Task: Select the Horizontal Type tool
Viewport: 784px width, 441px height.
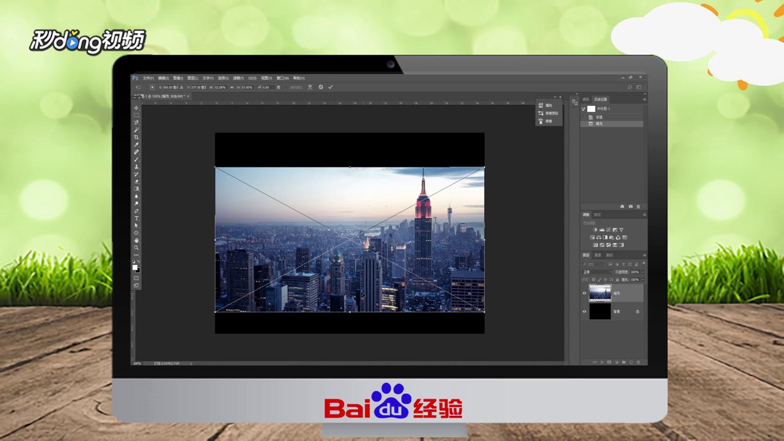Action: [x=135, y=217]
